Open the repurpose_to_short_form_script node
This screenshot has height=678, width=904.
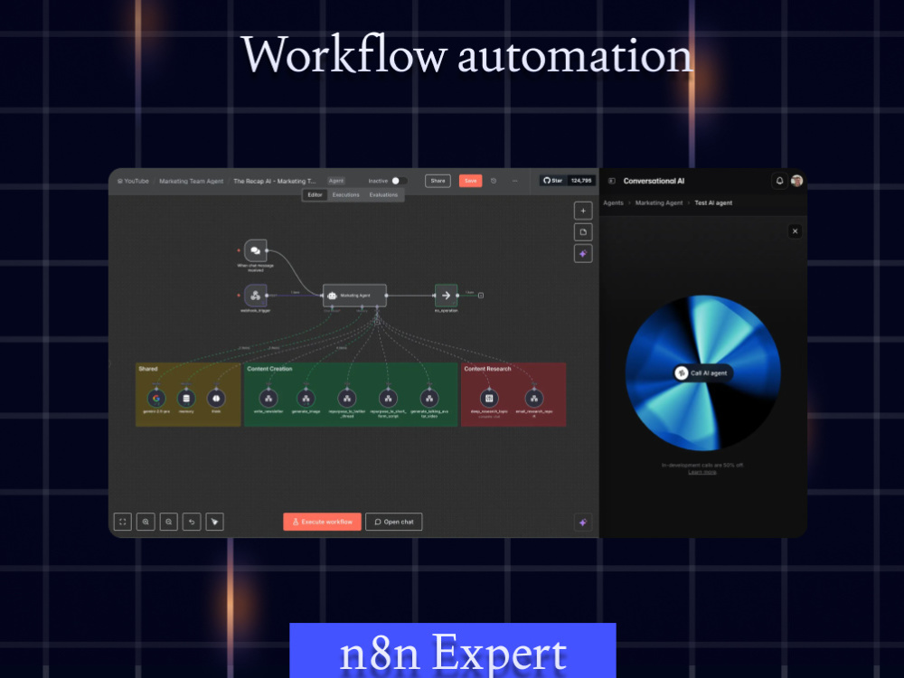(x=388, y=398)
